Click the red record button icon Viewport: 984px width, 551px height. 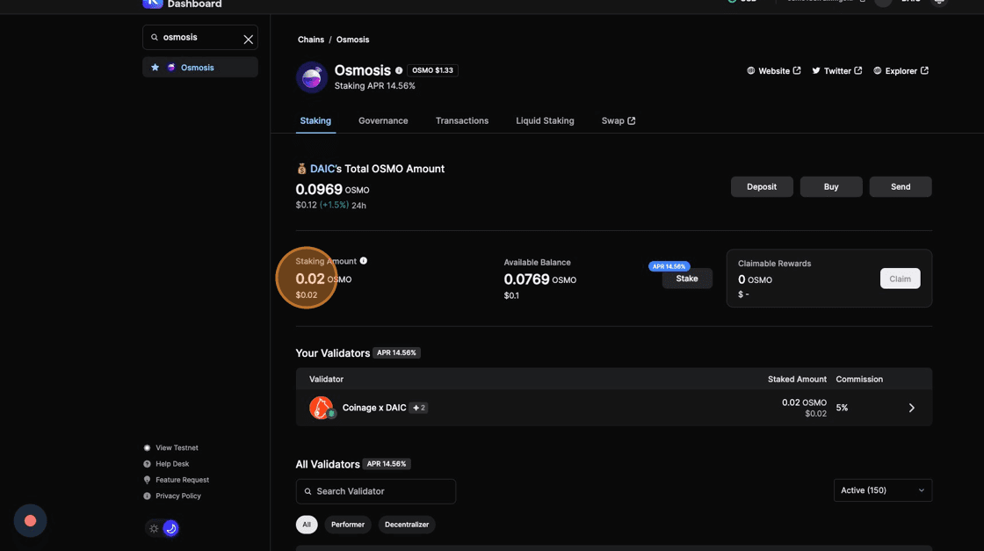click(x=30, y=521)
